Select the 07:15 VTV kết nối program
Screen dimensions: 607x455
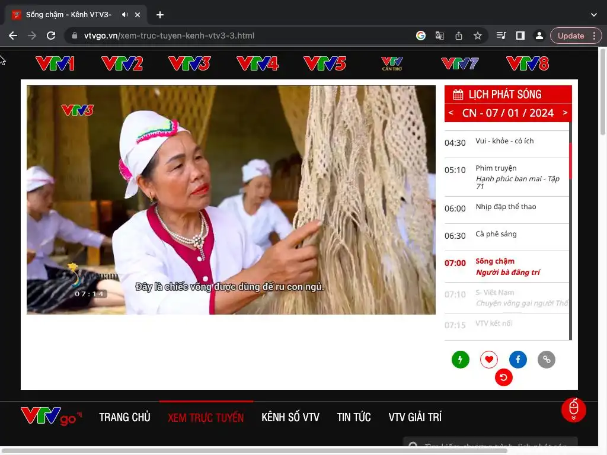[506, 325]
